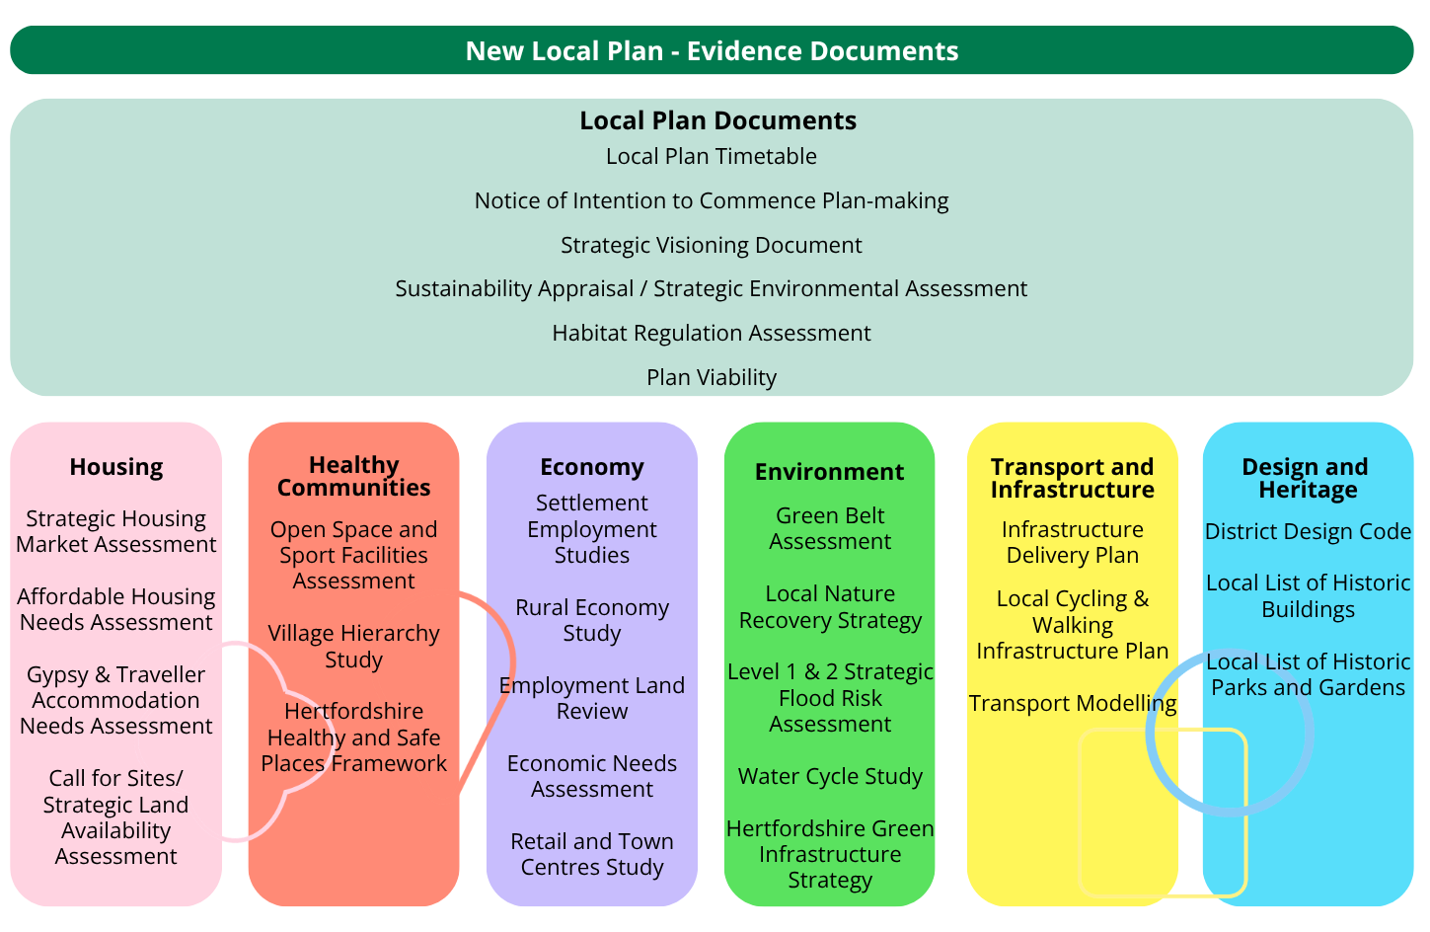Select the 'Housing' column heading

click(116, 467)
